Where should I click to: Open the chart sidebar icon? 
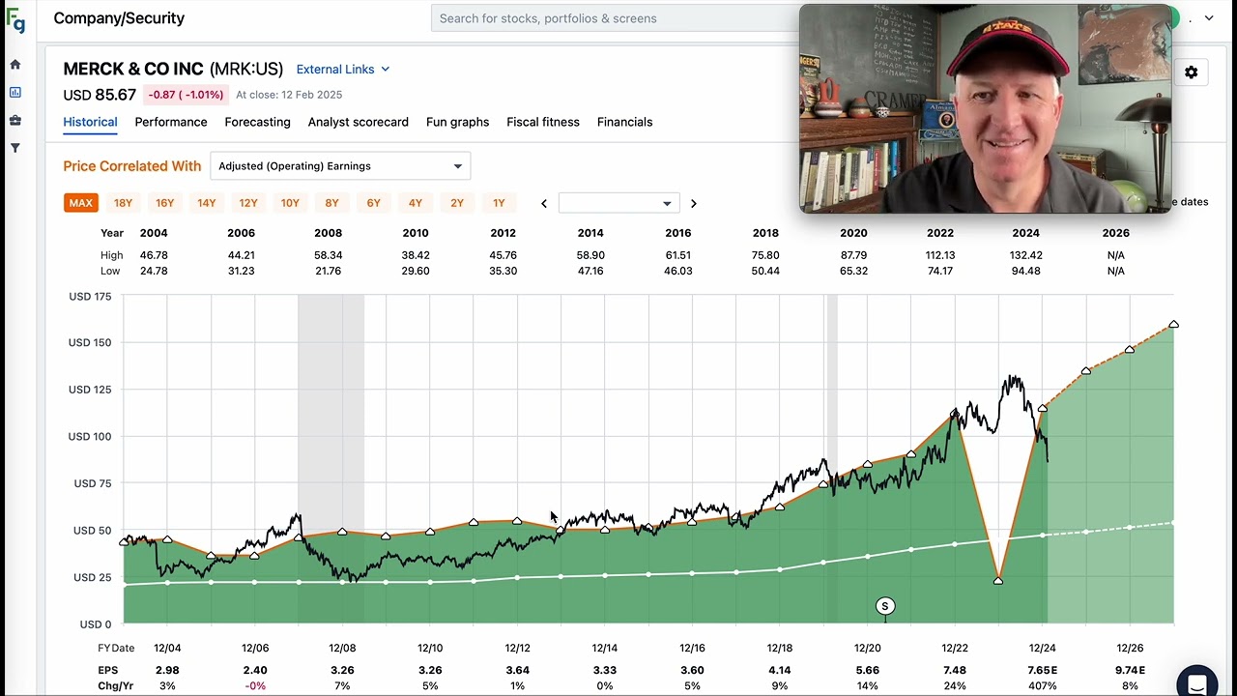click(15, 93)
